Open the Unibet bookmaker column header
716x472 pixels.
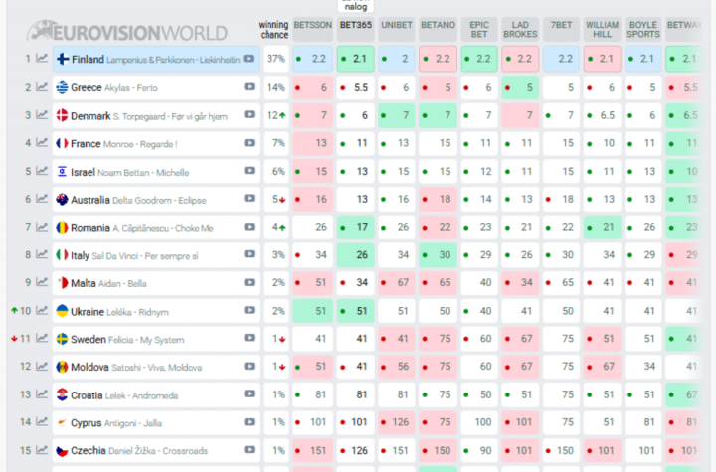tap(397, 29)
